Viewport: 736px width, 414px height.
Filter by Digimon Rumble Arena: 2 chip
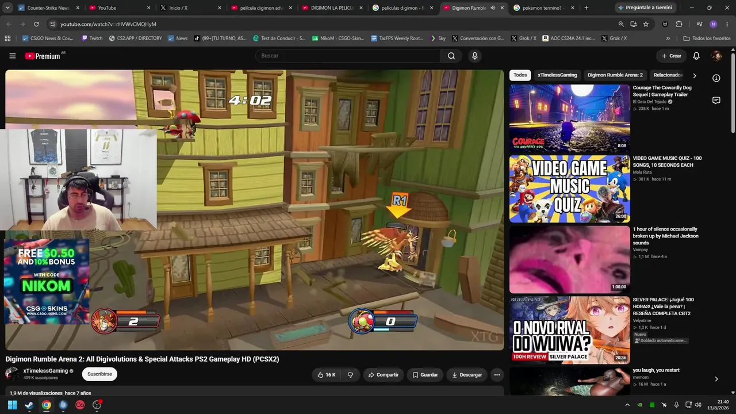pos(615,75)
